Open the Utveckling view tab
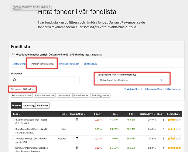Screen dimensions: 188x152 28,105
